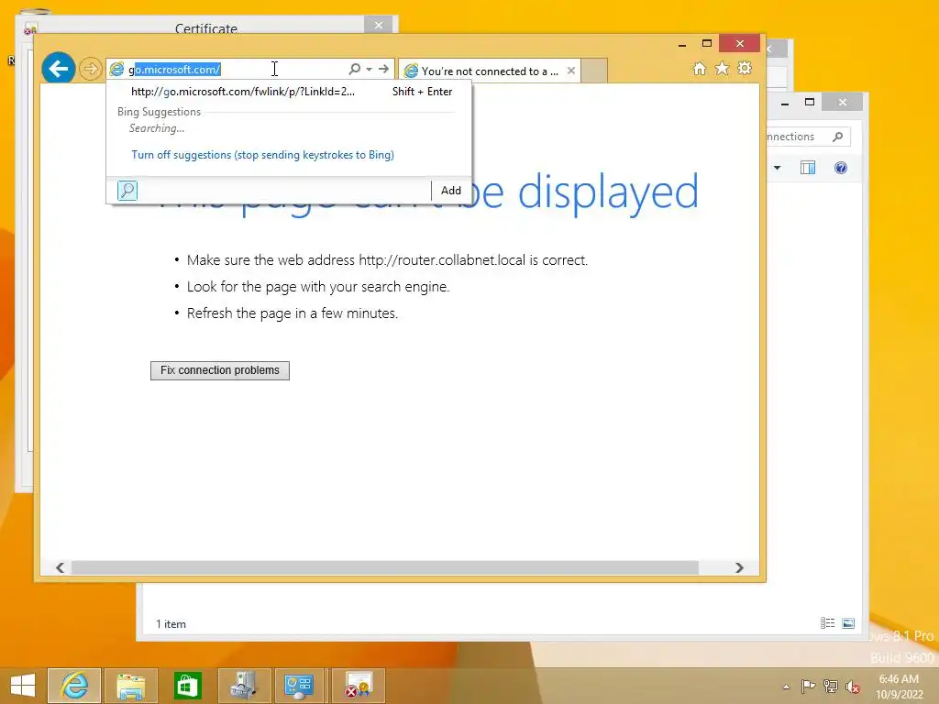The height and width of the screenshot is (704, 939).
Task: Select the 'You're not connected to a ...' tab
Action: 488,71
